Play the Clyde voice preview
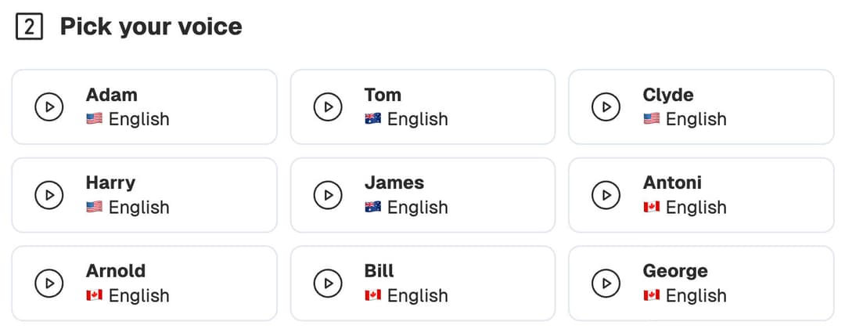 [x=606, y=107]
